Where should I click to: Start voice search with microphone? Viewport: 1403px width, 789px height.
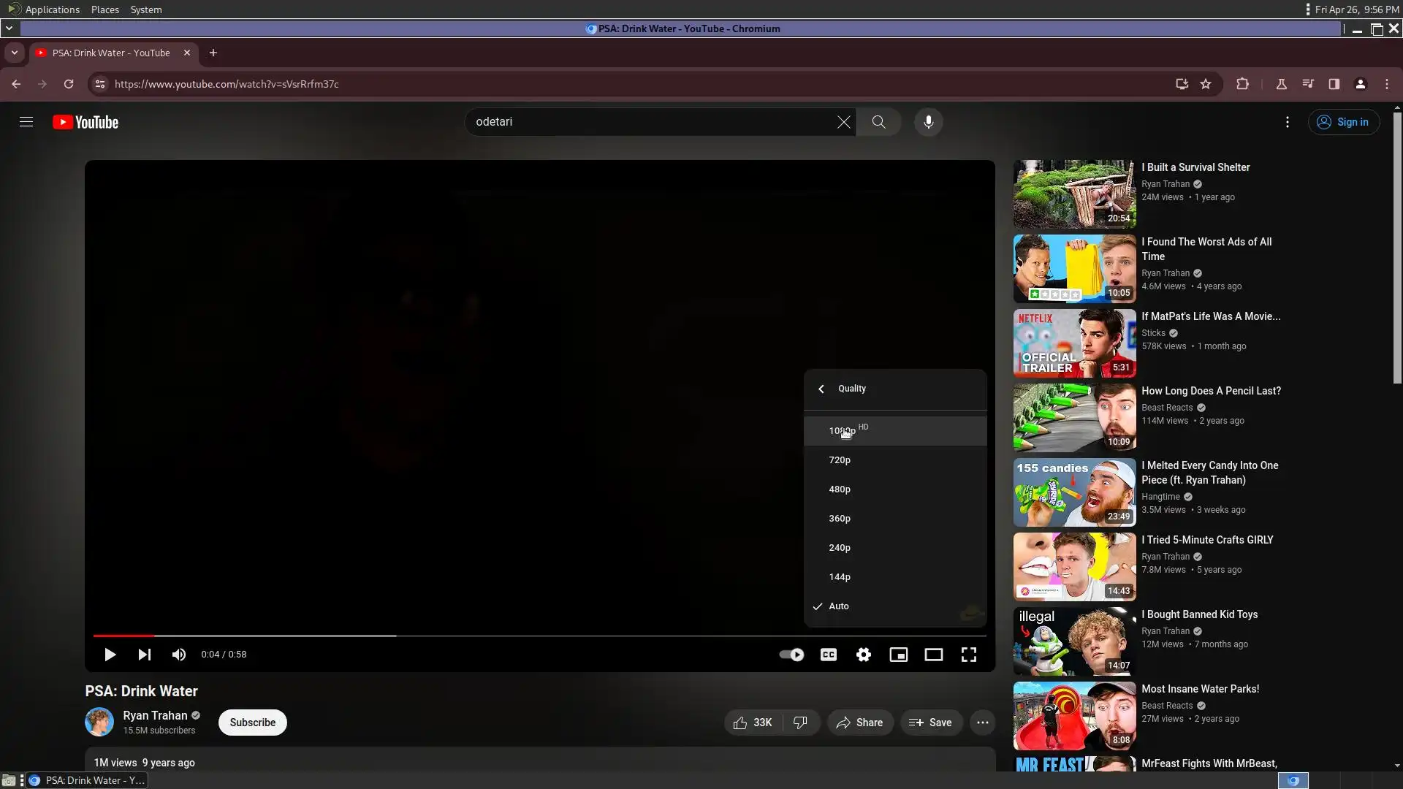click(928, 122)
